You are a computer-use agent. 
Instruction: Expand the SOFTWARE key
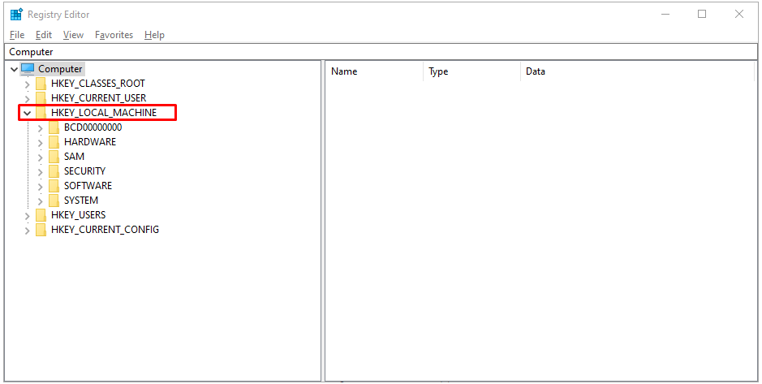[x=41, y=186]
